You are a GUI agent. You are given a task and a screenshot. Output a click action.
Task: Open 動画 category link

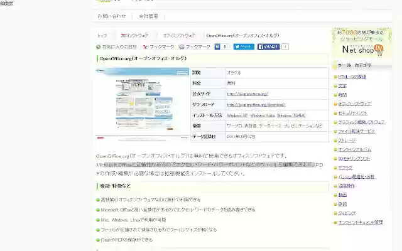click(x=342, y=195)
